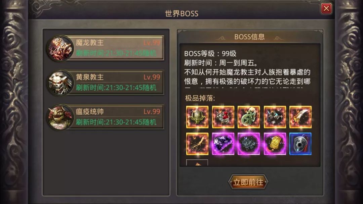Screen dimensions: 363x204
Task: Tap the golden helmet drop icon
Action: point(197,117)
